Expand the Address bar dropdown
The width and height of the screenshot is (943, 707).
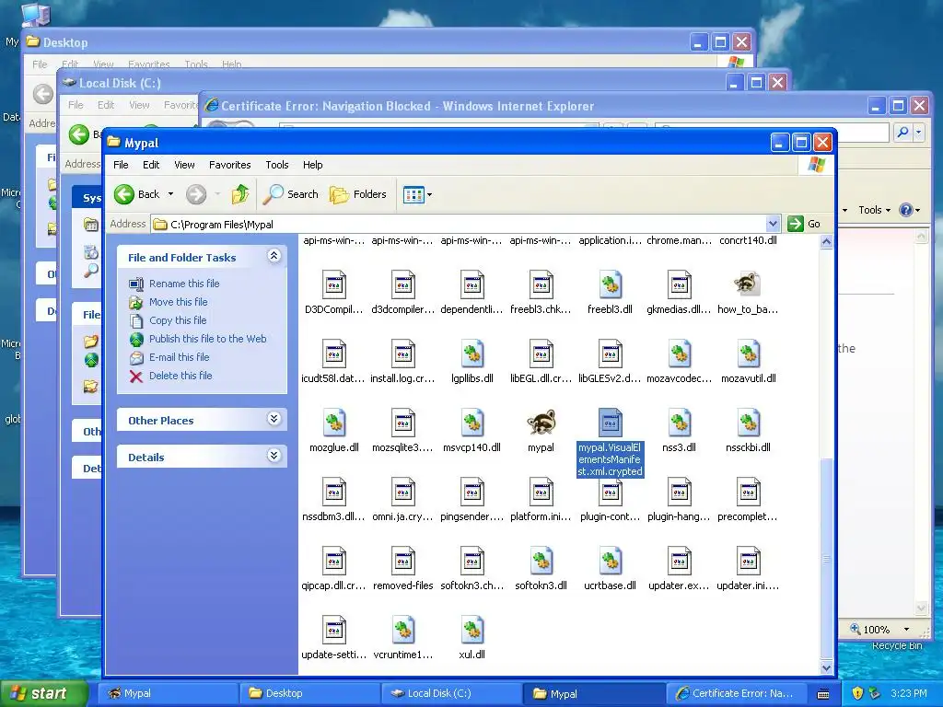coord(773,225)
